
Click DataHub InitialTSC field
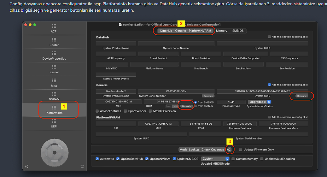112,64
